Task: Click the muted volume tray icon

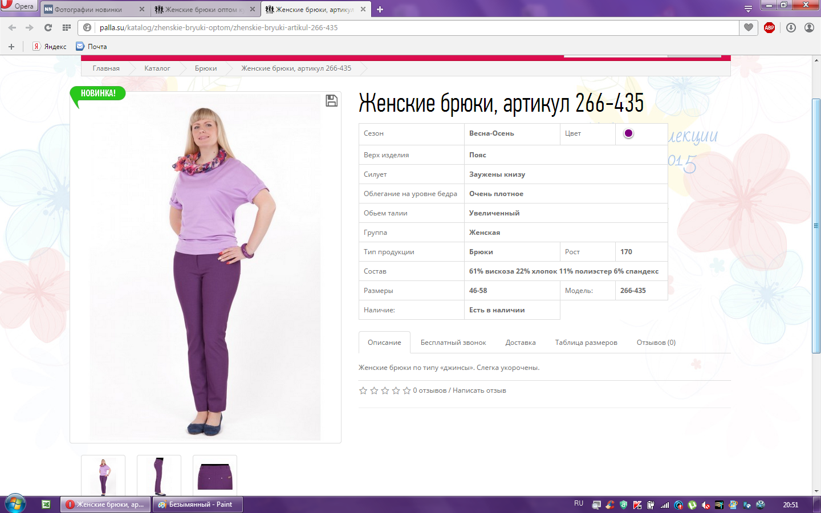Action: click(706, 505)
